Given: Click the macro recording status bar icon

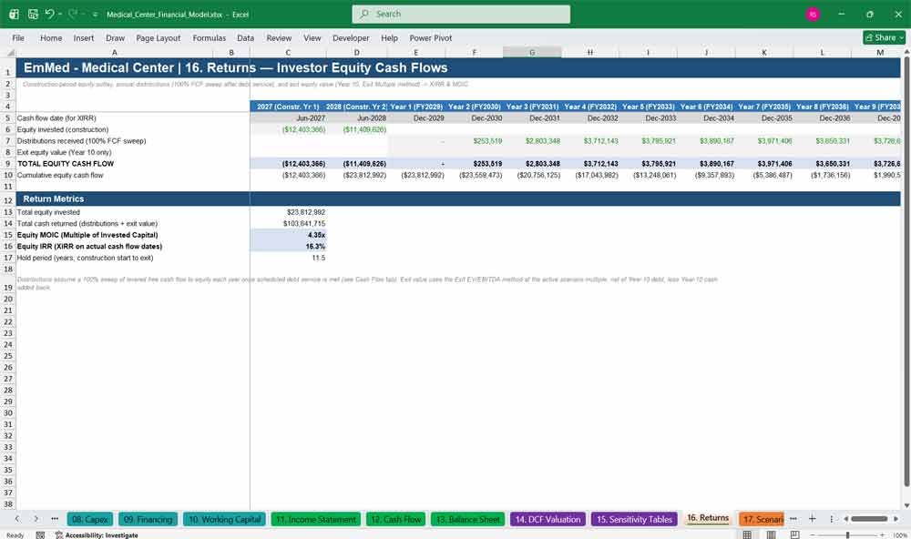Looking at the screenshot, I should (x=40, y=535).
